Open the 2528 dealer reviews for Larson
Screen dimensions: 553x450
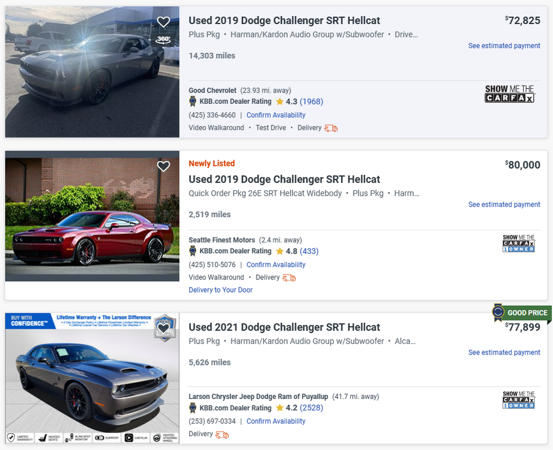click(311, 408)
